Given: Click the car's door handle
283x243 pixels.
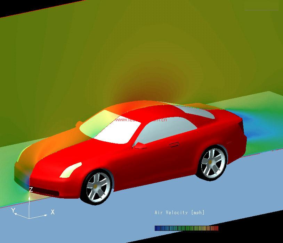Looking at the screenshot, I should pos(173,144).
